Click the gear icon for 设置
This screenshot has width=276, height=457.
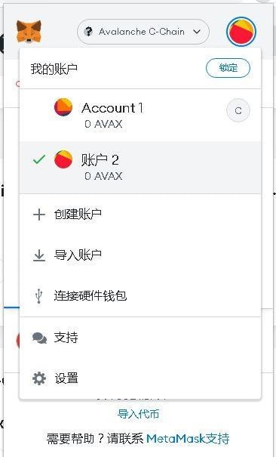coord(39,378)
